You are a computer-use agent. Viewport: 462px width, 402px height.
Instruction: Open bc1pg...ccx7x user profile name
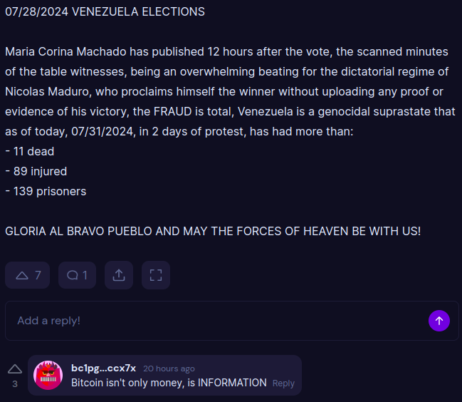[x=103, y=368]
